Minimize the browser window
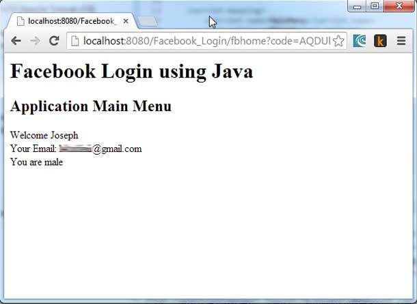 [x=357, y=6]
